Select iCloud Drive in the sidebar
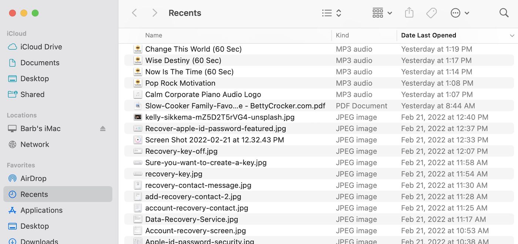The width and height of the screenshot is (518, 244). tap(41, 47)
